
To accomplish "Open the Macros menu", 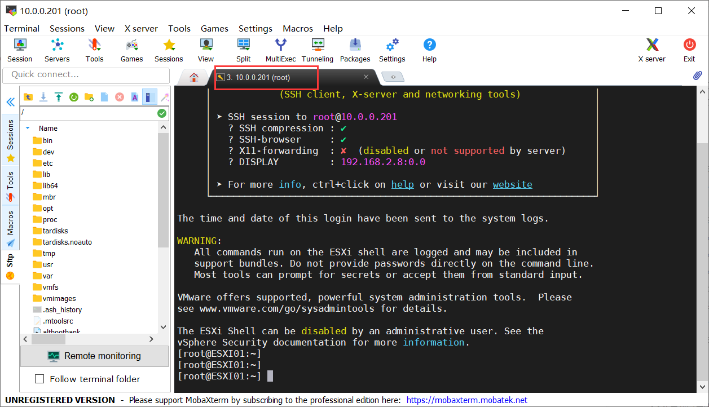I will click(298, 28).
